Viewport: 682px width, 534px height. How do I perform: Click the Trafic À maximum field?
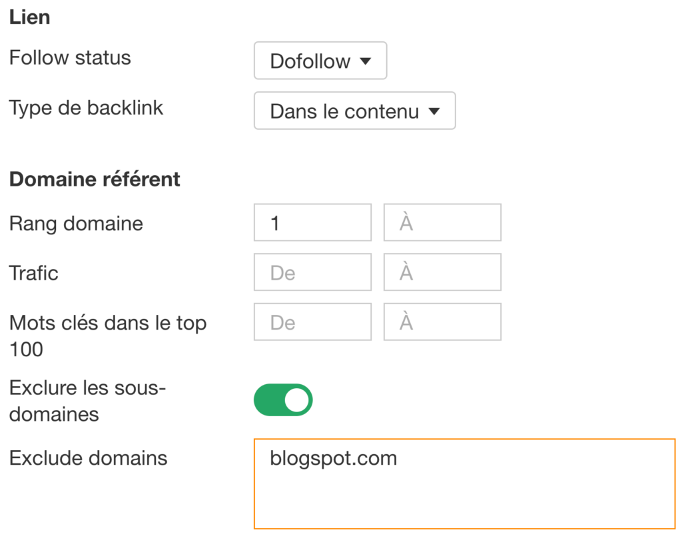tap(442, 272)
